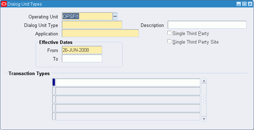Enable the Single Third Party checkbox
Screen dimensions: 254x130
[170, 33]
